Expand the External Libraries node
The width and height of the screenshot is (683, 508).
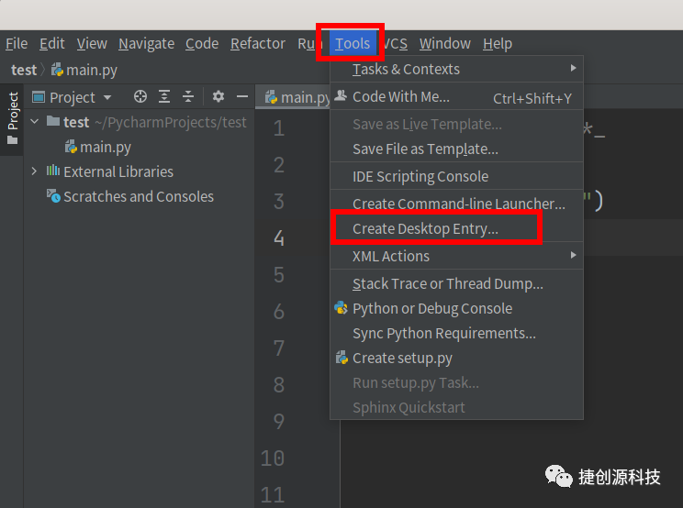click(x=34, y=171)
